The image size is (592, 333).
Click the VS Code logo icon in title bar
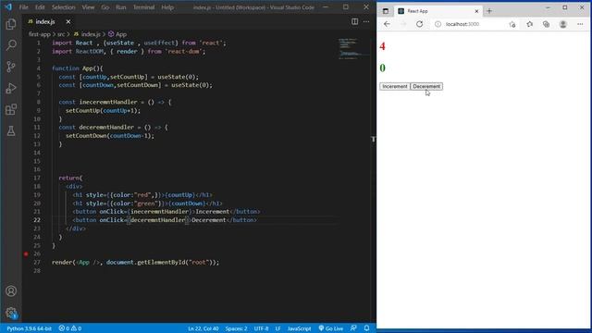(x=8, y=7)
